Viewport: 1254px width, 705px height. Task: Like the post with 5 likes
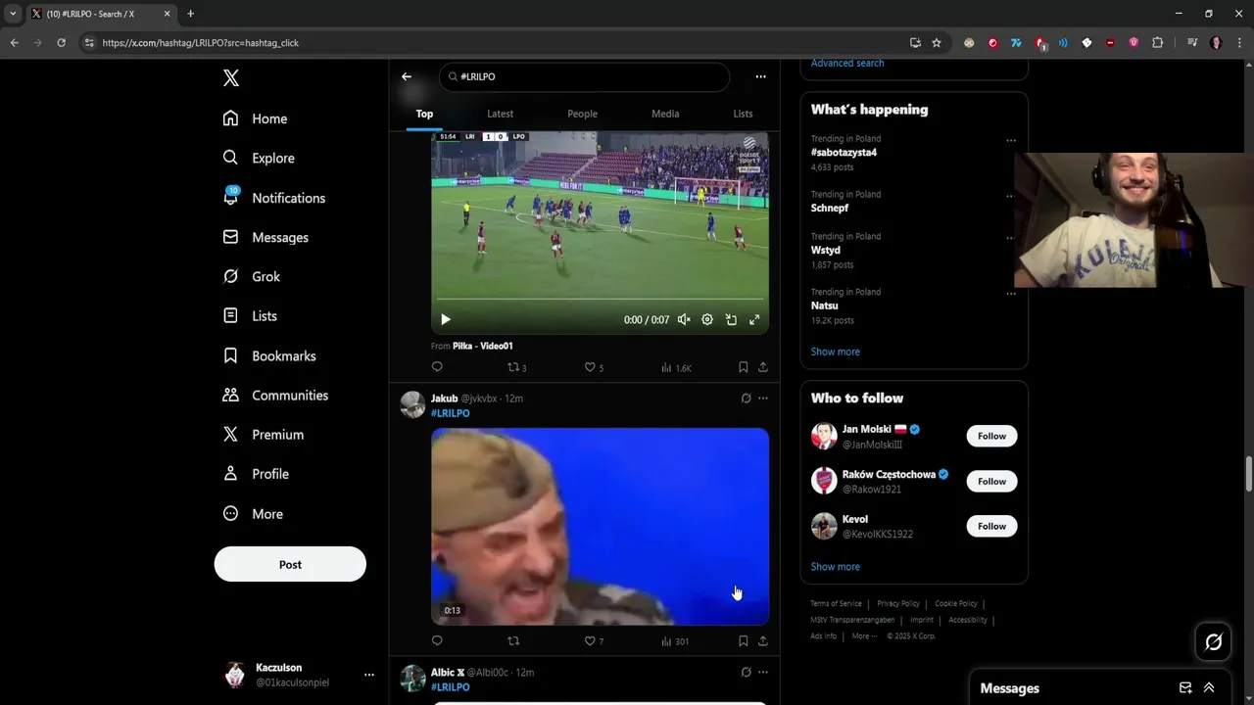[x=594, y=367]
